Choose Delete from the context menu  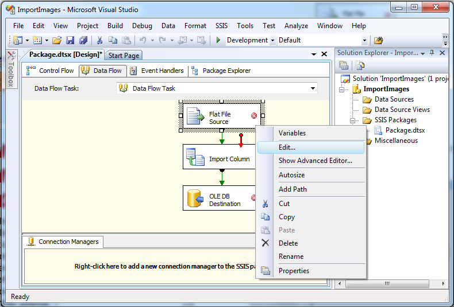pos(311,243)
